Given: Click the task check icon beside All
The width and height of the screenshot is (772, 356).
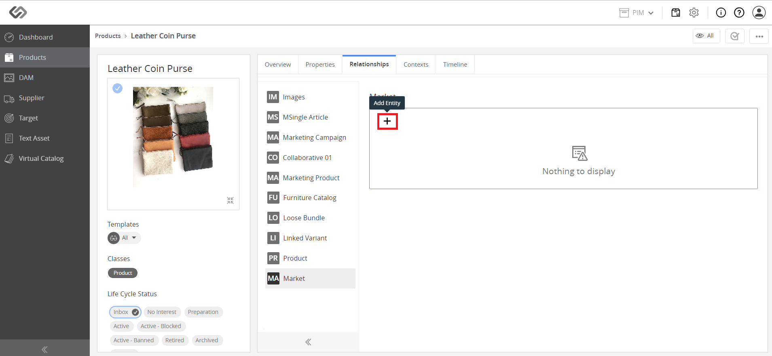Looking at the screenshot, I should (x=735, y=36).
